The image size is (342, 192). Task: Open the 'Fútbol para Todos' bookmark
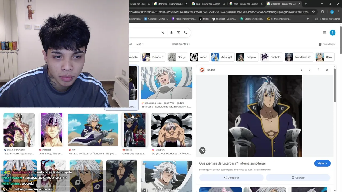coord(252,19)
